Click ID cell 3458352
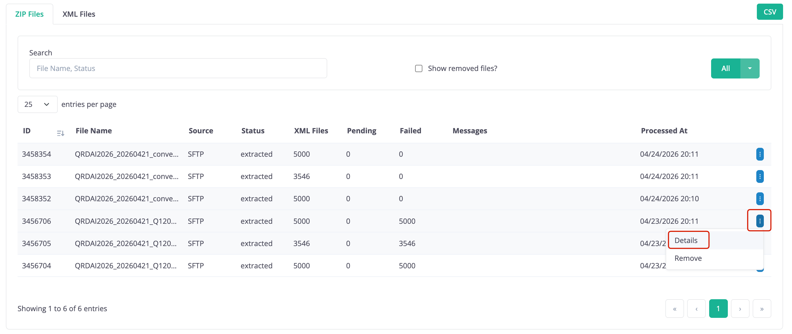792x334 pixels. point(36,199)
